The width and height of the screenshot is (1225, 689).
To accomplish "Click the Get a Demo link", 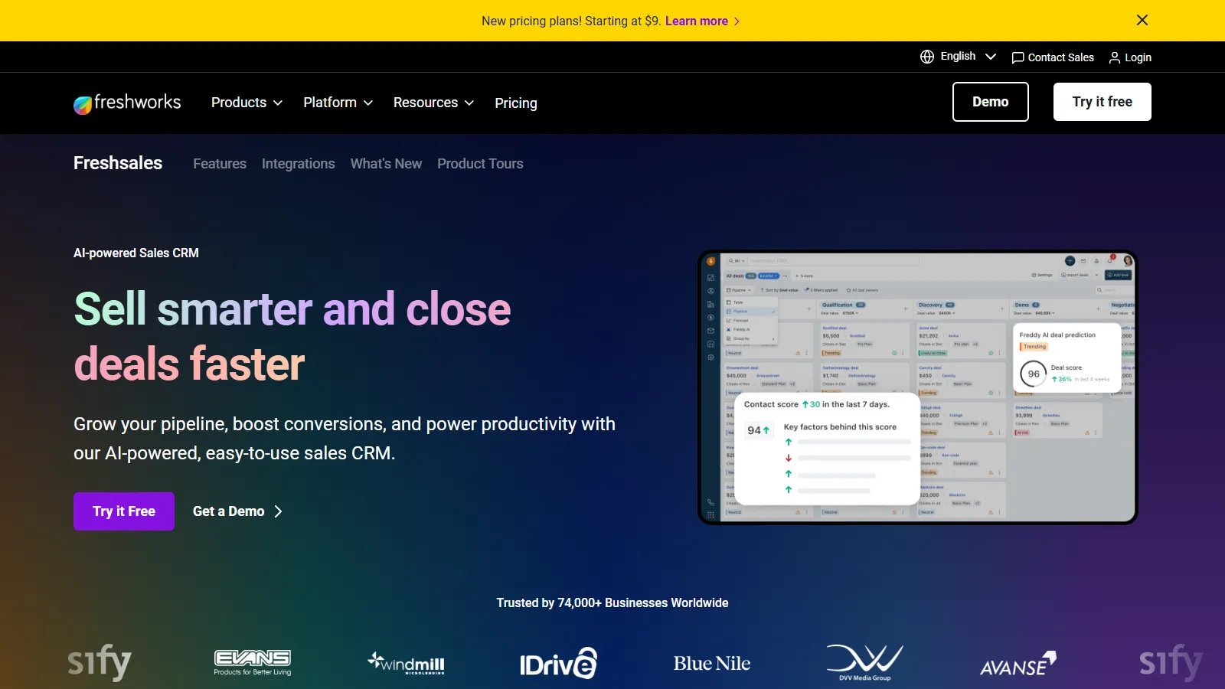I will pyautogui.click(x=237, y=511).
